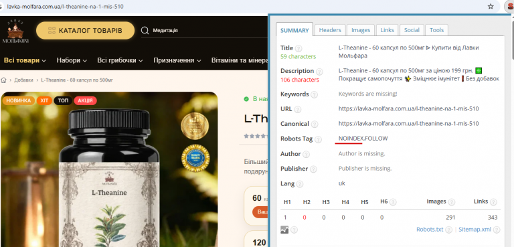This screenshot has width=514, height=247.
Task: Open the SEO extension icon in browser toolbar
Action: [x=510, y=7]
